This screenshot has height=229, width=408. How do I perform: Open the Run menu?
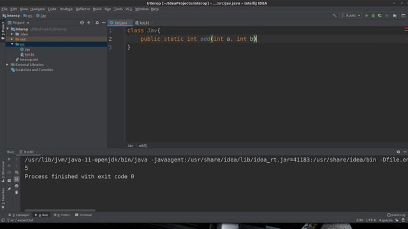point(108,9)
